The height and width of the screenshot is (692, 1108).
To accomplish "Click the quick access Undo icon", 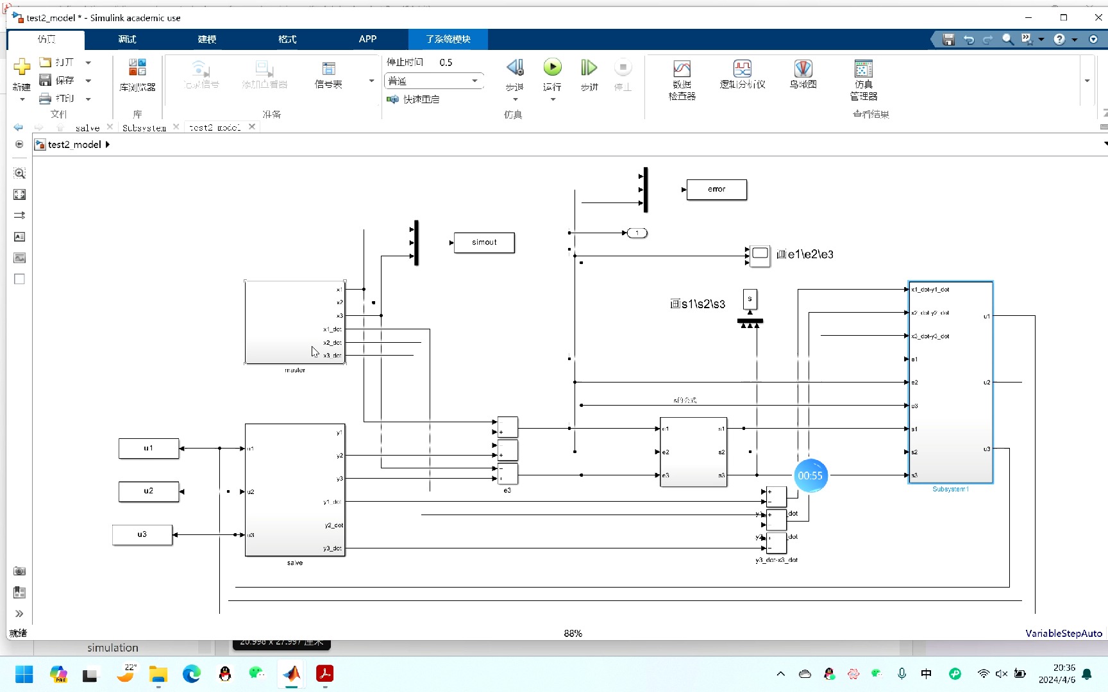I will point(969,40).
